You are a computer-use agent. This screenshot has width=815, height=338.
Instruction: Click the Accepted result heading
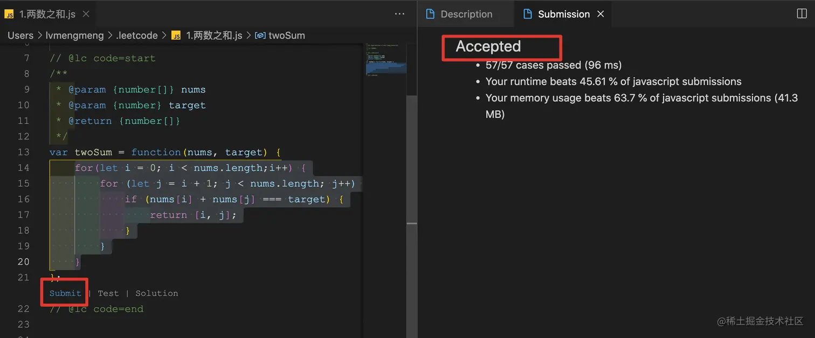(488, 46)
